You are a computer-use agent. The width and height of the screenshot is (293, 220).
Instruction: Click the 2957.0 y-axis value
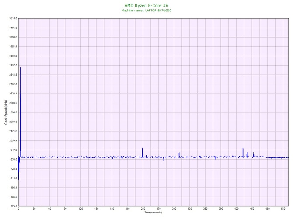13,66
